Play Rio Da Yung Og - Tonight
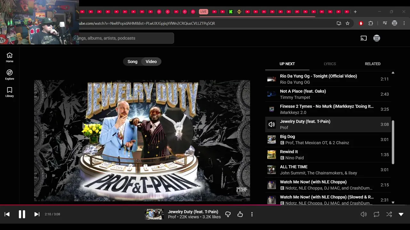 click(x=328, y=79)
